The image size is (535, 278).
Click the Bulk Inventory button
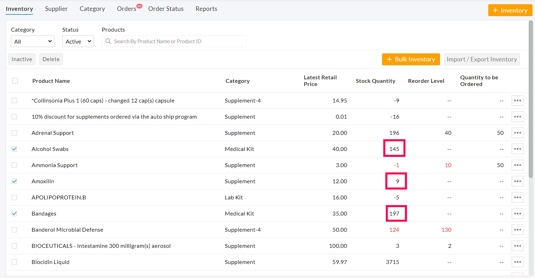point(411,59)
